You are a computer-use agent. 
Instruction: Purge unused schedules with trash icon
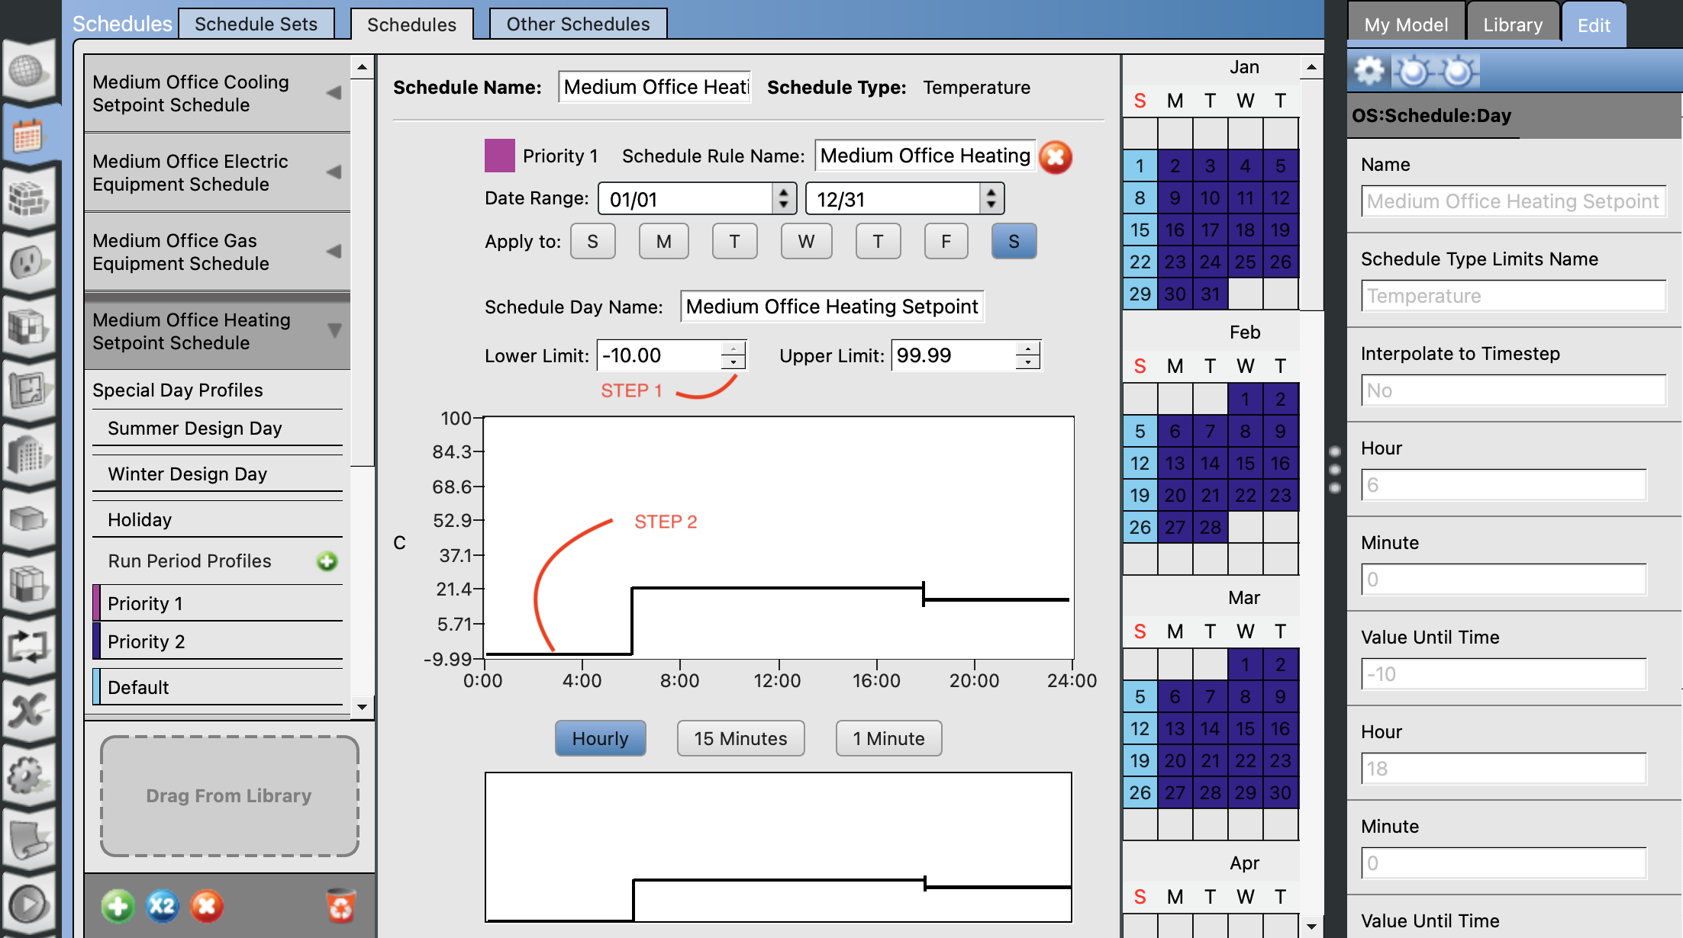[x=340, y=906]
